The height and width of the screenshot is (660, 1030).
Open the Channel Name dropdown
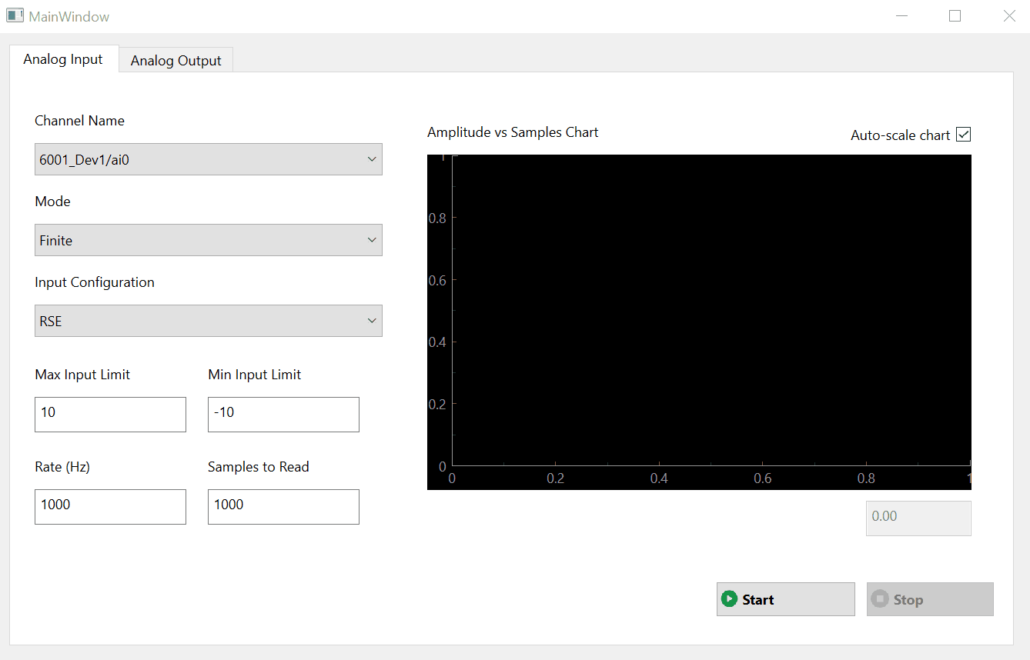tap(209, 159)
